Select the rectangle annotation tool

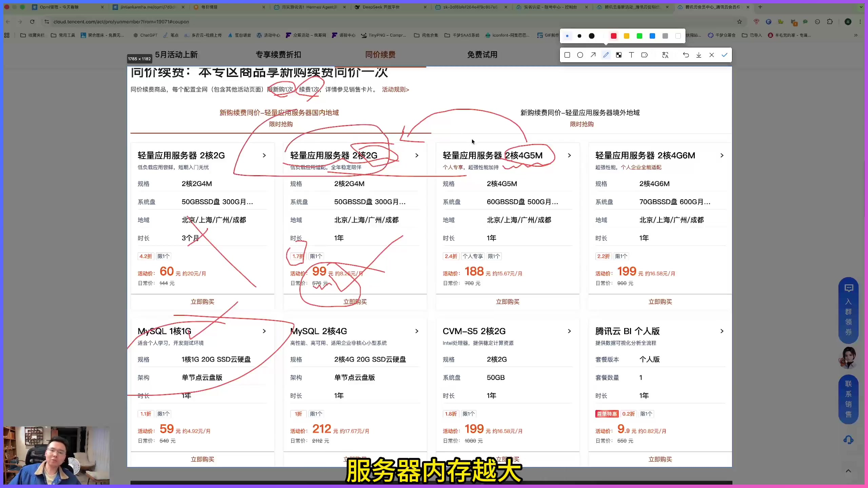[567, 55]
